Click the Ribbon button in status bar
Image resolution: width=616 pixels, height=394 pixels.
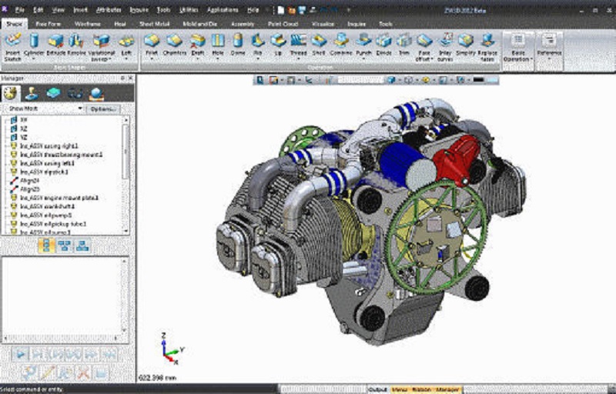[421, 389]
